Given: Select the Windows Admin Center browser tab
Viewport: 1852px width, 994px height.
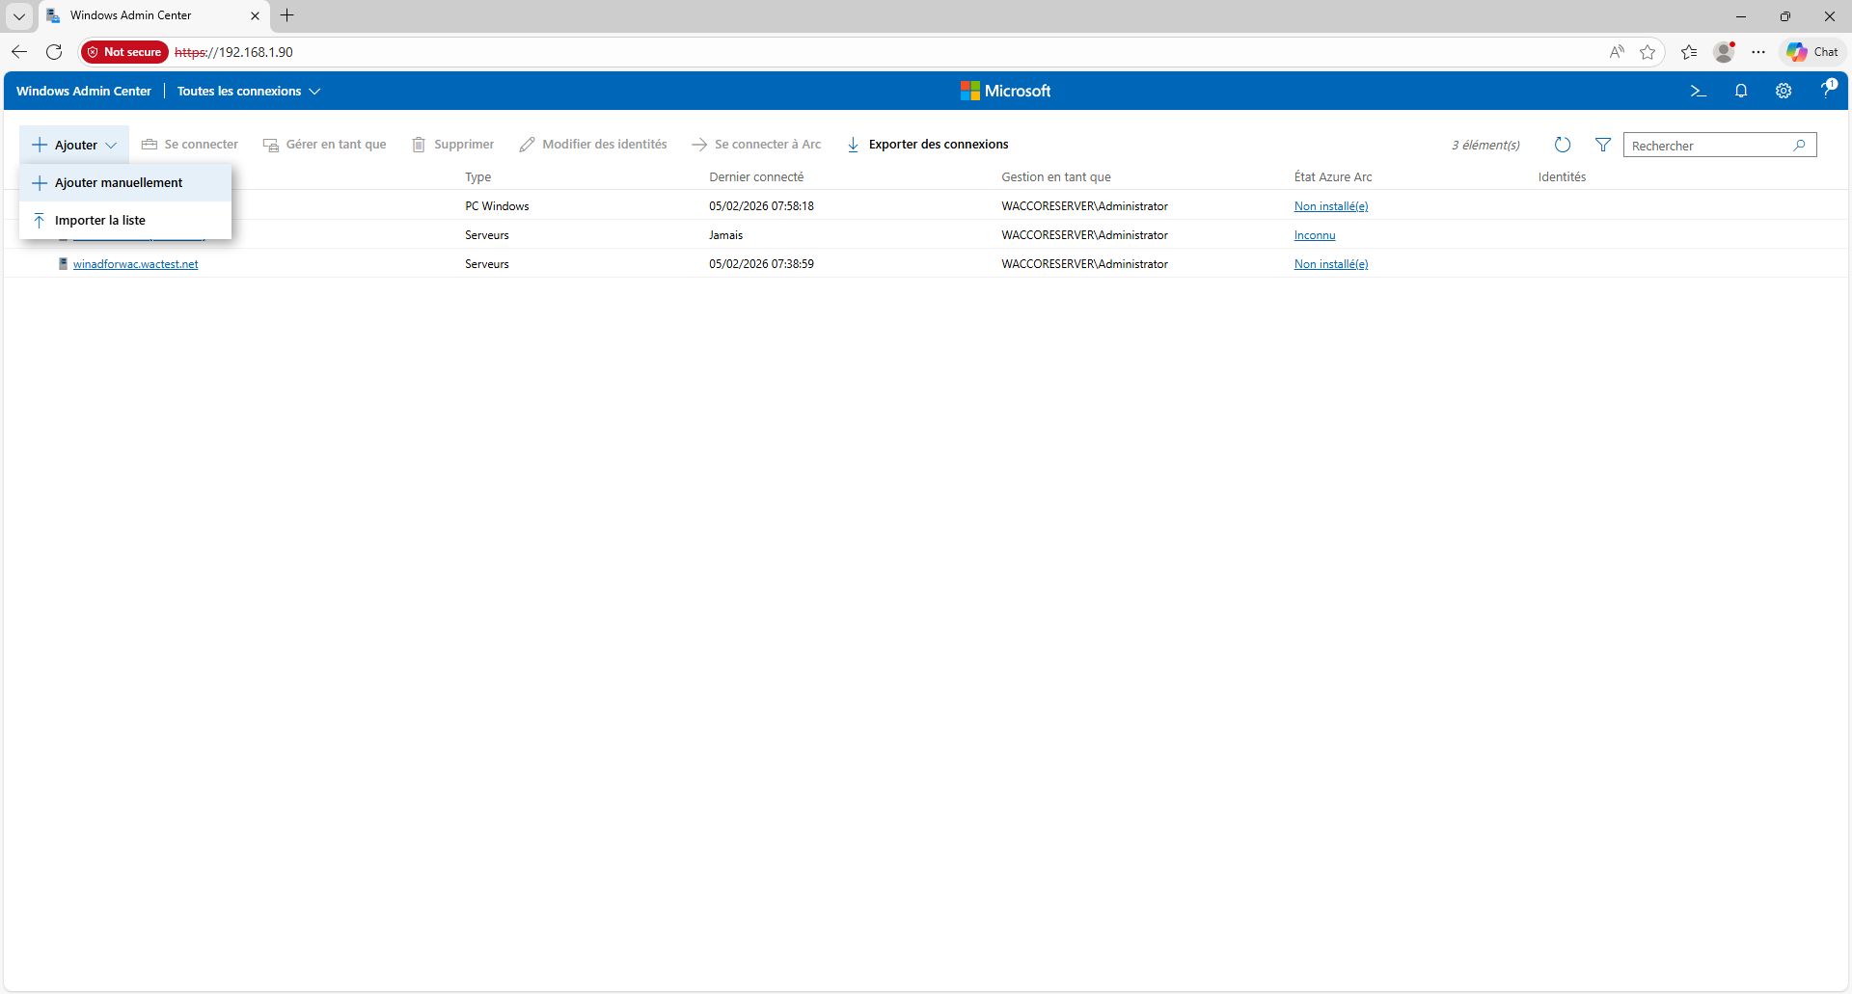Looking at the screenshot, I should [x=154, y=15].
